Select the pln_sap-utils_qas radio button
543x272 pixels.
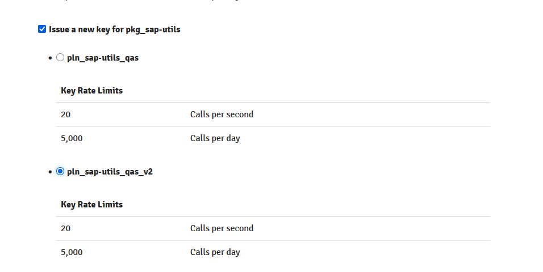pyautogui.click(x=60, y=57)
